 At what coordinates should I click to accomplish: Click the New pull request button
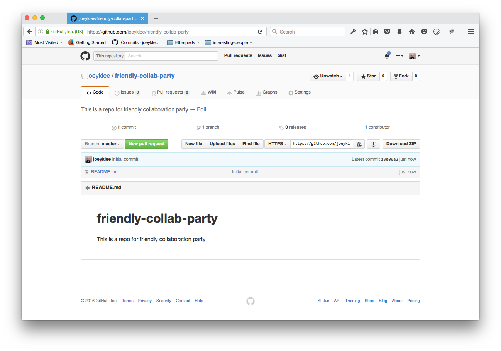(146, 144)
